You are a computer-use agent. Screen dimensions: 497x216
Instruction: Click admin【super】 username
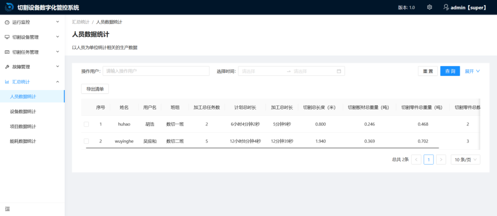point(468,7)
